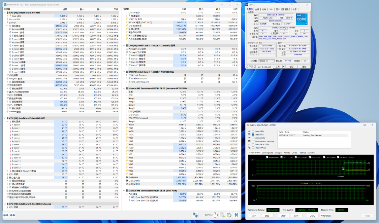This screenshot has height=223, width=379.
Task: Open HWiNFO remote network connection icon
Action: pyautogui.click(x=195, y=215)
